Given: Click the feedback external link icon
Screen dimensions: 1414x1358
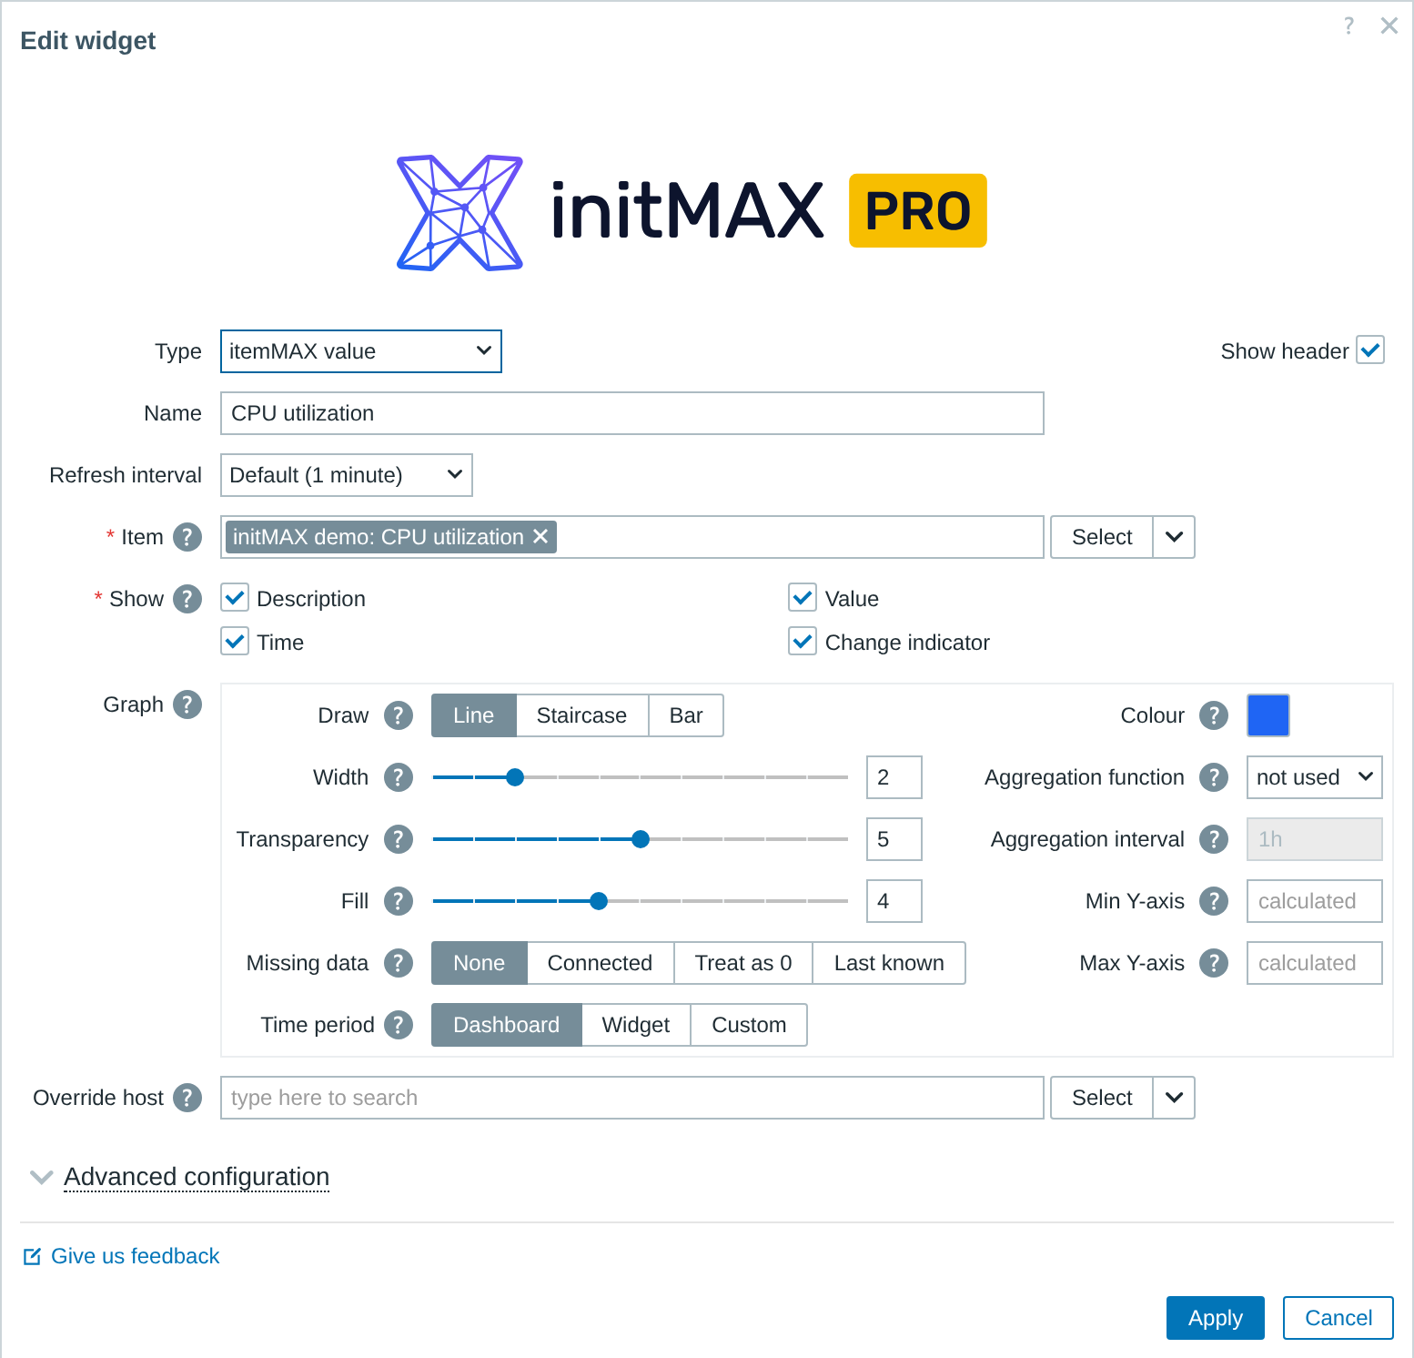Looking at the screenshot, I should [32, 1256].
